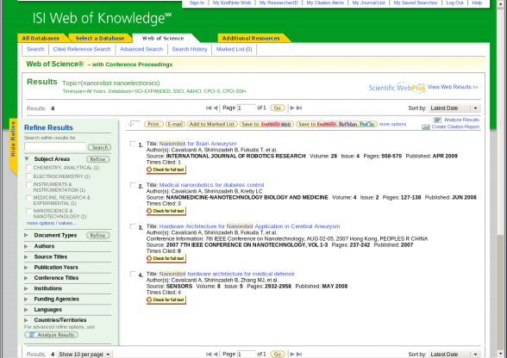
Task: Click Check for full text under Medical nanorobotics result
Action: click(x=166, y=211)
